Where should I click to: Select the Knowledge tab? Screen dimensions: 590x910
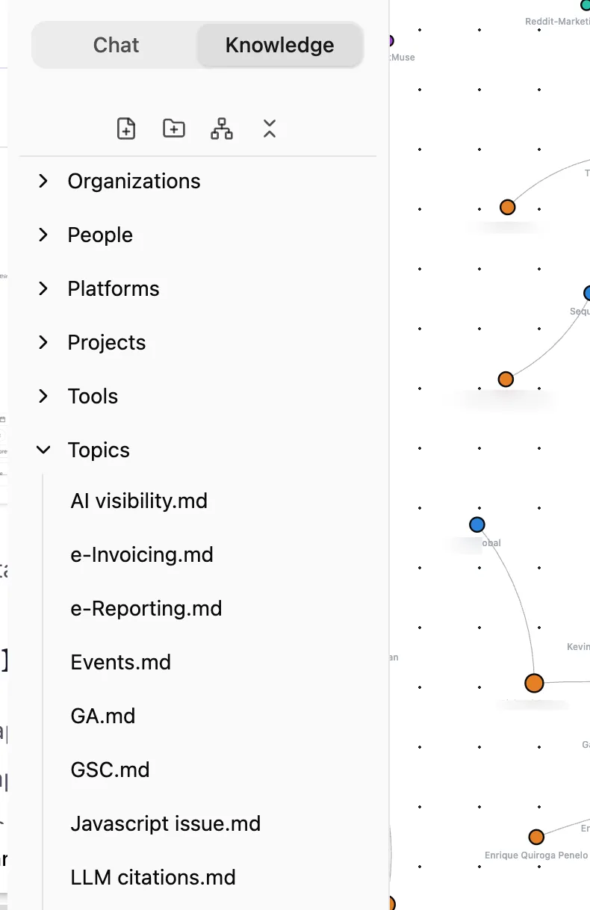point(279,45)
